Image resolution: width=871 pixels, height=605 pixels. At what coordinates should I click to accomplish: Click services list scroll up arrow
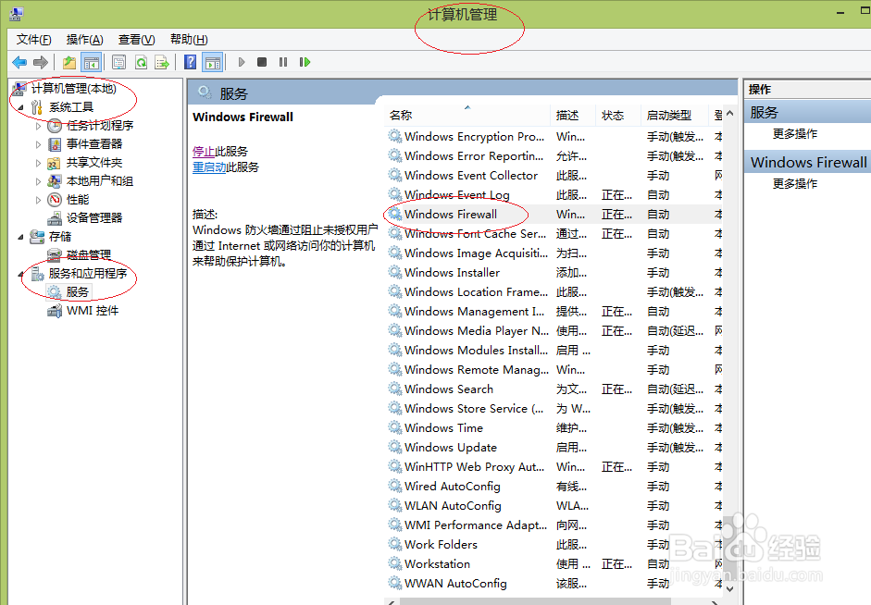[x=730, y=113]
